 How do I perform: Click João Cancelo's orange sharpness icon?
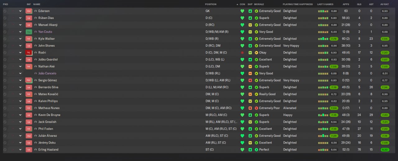pos(250,73)
